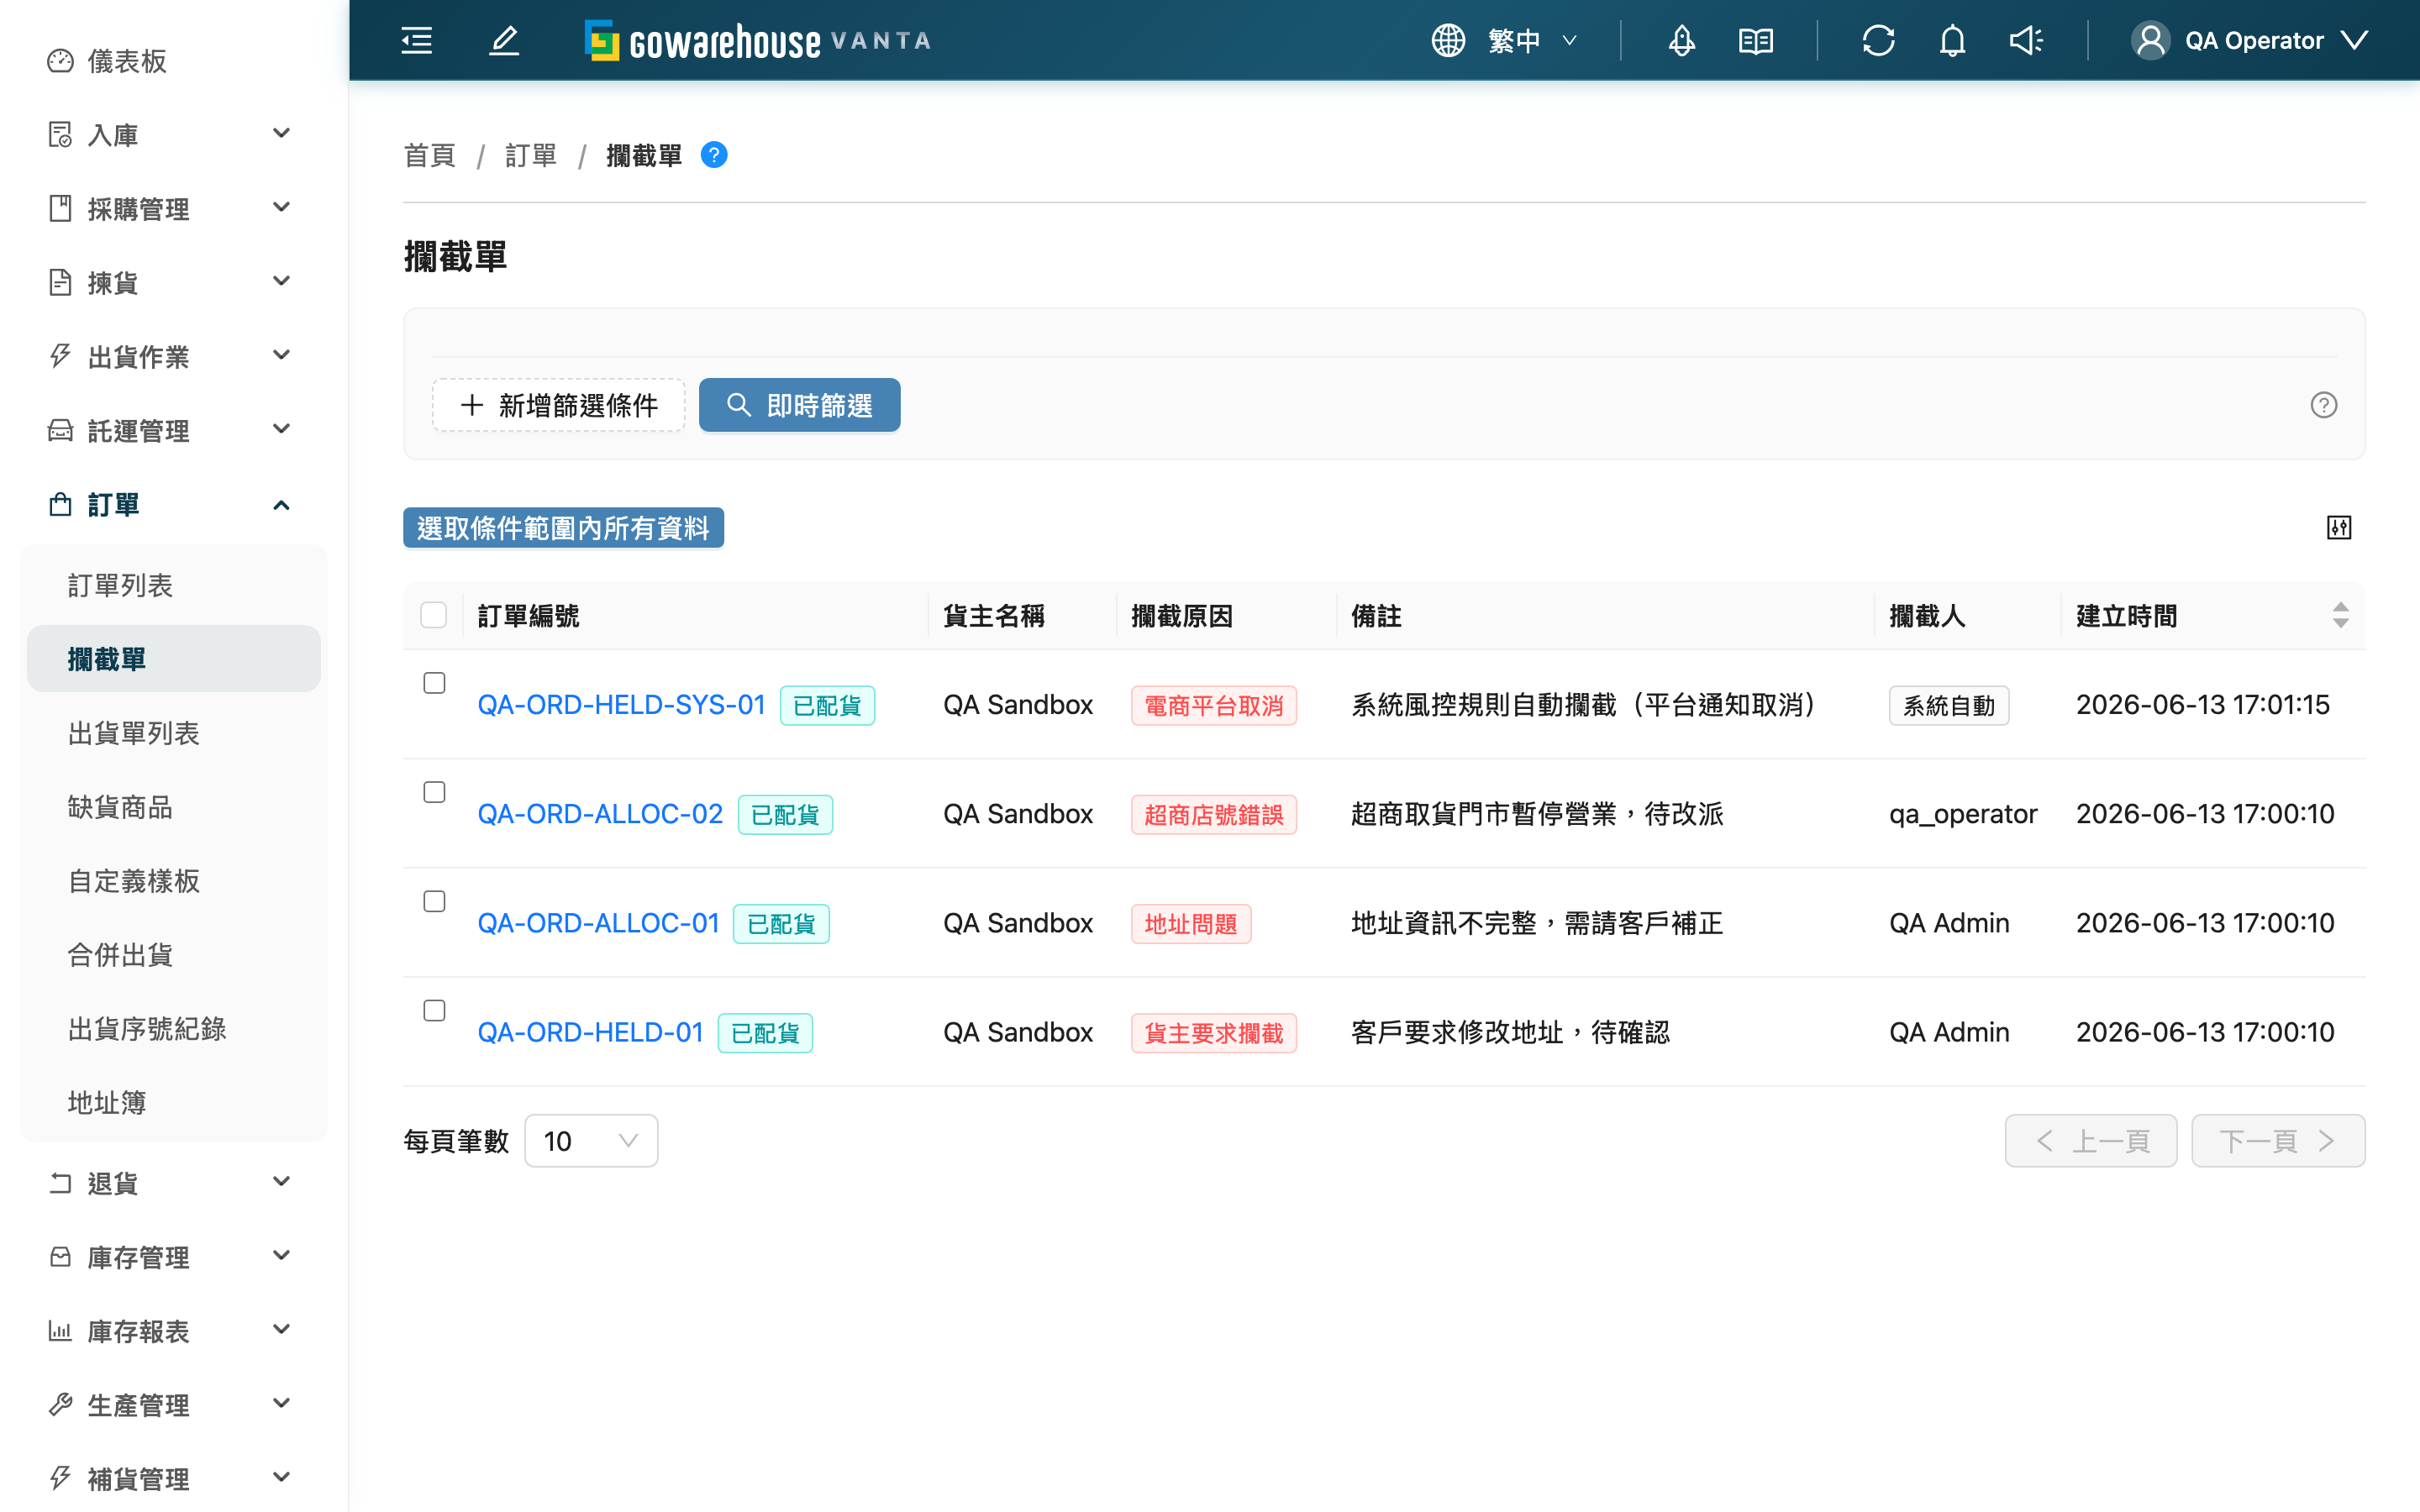Collapse the sidebar with the menu fold icon
The image size is (2420, 1512).
click(417, 41)
